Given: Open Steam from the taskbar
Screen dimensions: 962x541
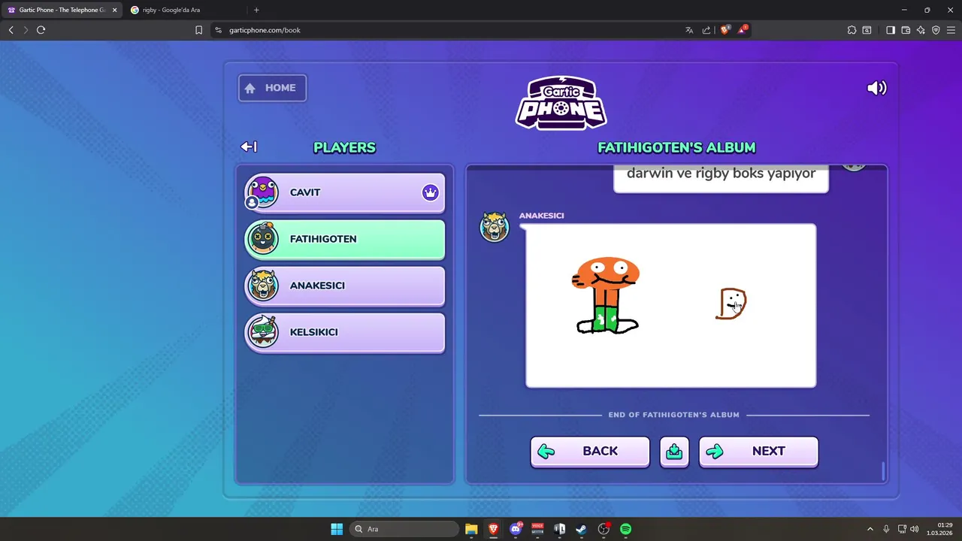Looking at the screenshot, I should click(581, 529).
